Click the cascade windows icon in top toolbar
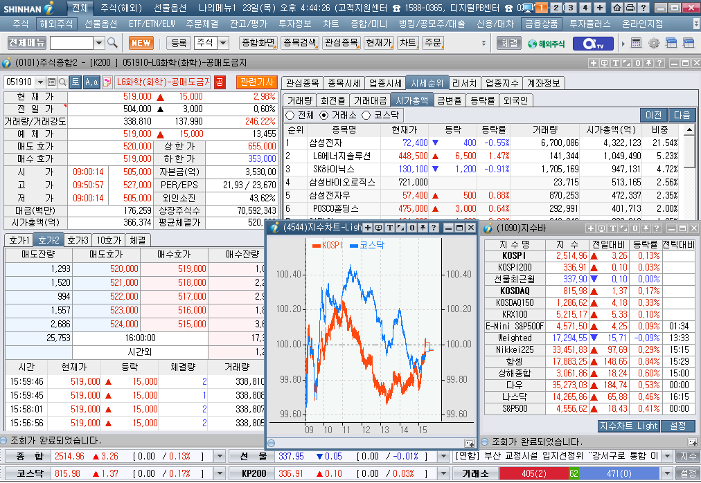Image resolution: width=701 pixels, height=483 pixels. tap(671, 43)
